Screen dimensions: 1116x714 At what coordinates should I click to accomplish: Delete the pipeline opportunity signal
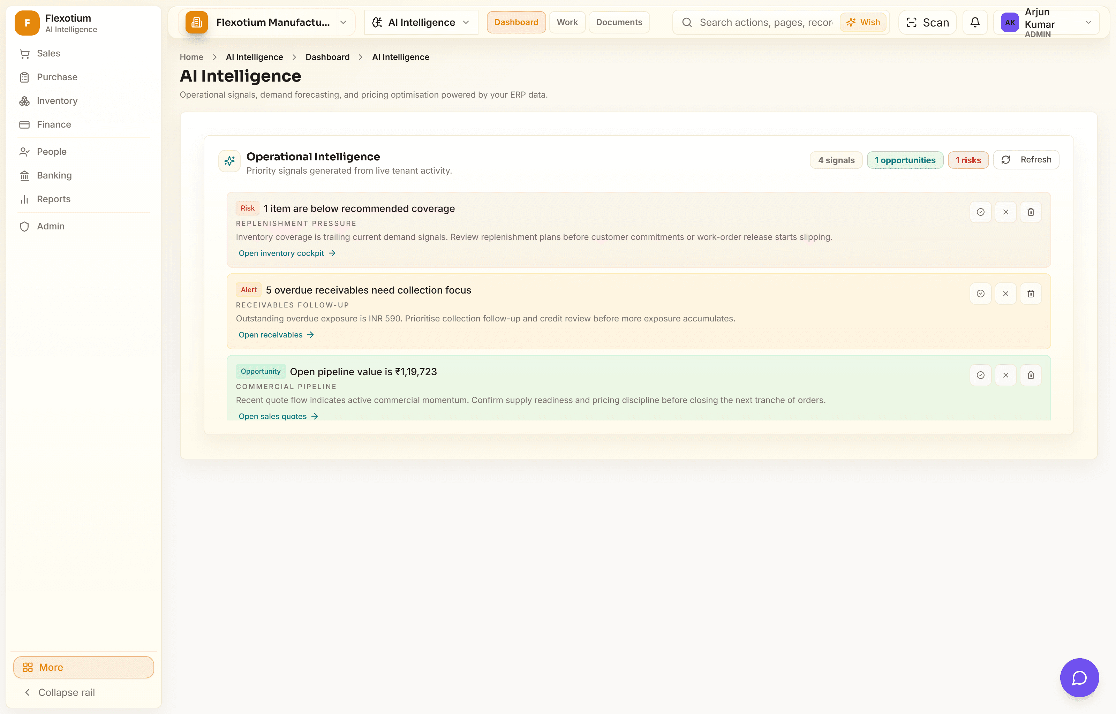[1031, 375]
